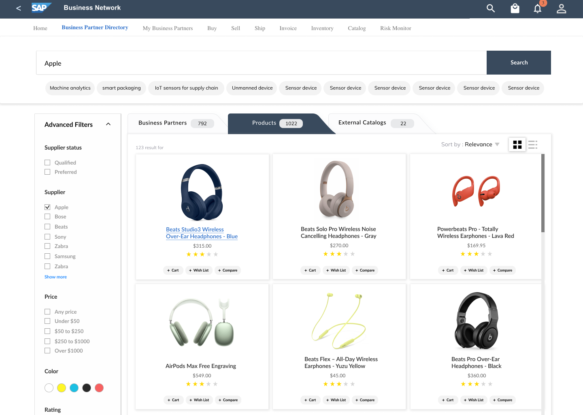
Task: Check the $50 to $250 price filter
Action: tap(47, 331)
